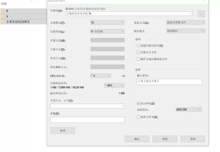Screen dimensions: 220x152
Task: Enable 操作完成后删除源文件 option
Action: [139, 59]
